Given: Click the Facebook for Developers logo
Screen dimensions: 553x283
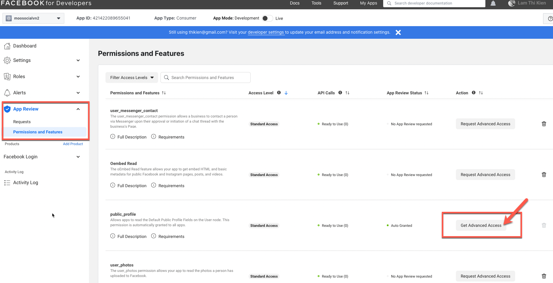Looking at the screenshot, I should tap(46, 3).
